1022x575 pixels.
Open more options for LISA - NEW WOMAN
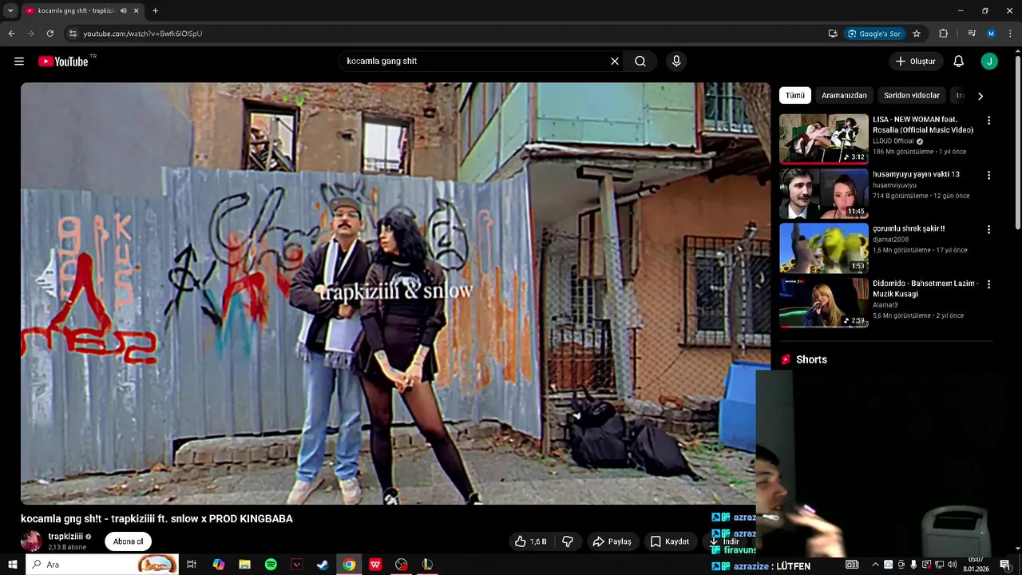coord(988,121)
